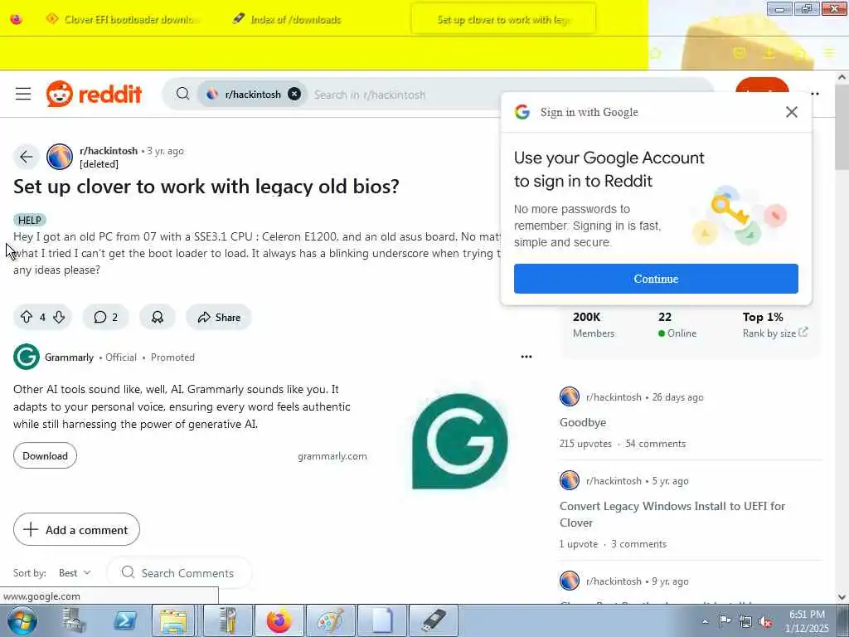The width and height of the screenshot is (849, 637).
Task: Click Download on Grammarly ad
Action: click(45, 455)
